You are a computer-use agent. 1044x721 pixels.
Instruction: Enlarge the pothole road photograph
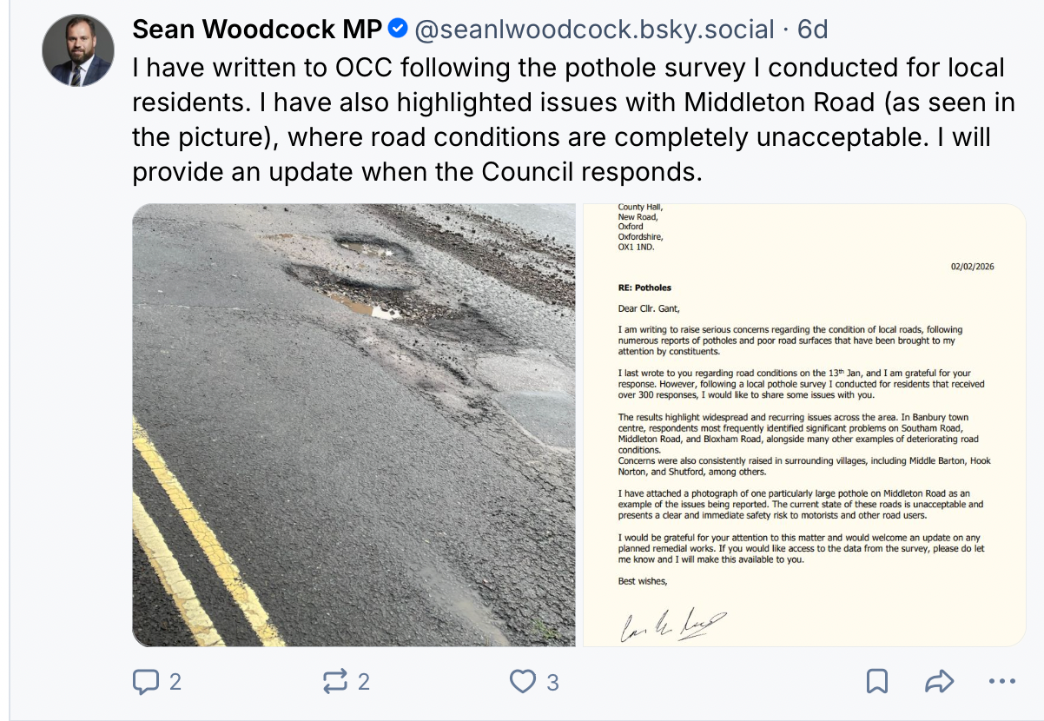tap(354, 425)
